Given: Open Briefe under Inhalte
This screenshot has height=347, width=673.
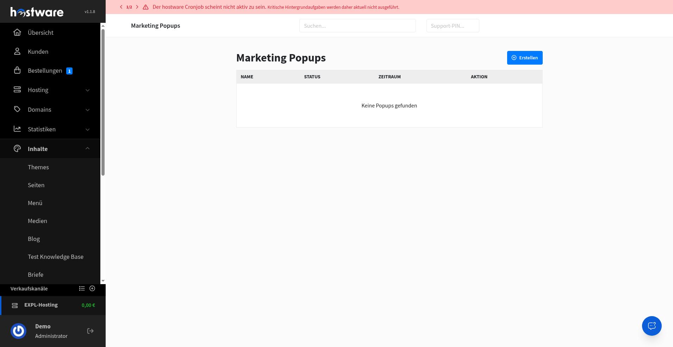Looking at the screenshot, I should 36,275.
